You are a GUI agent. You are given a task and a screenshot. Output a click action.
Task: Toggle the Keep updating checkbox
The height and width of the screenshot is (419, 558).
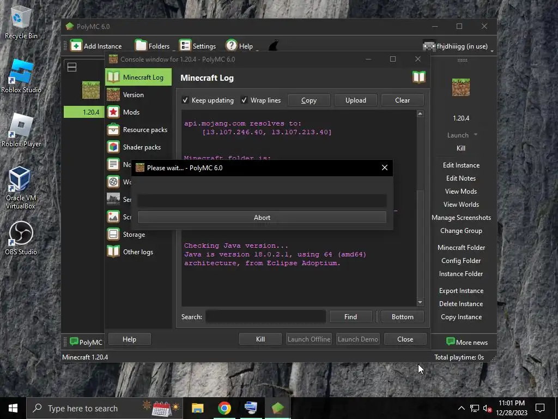208,100
